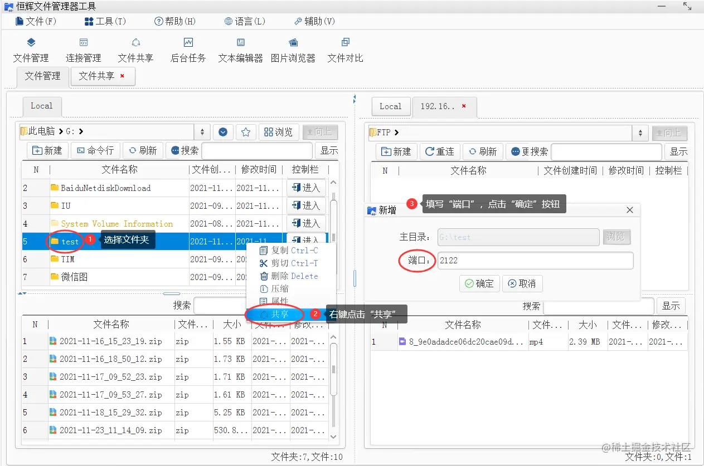The height and width of the screenshot is (466, 704).
Task: Choose 压缩 from context menu
Action: pyautogui.click(x=291, y=289)
